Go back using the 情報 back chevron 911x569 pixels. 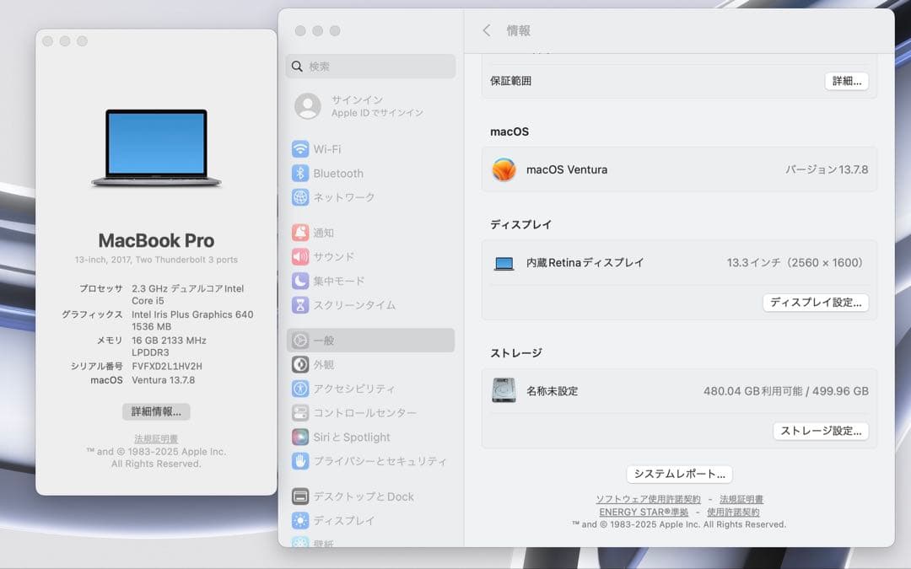pos(487,30)
